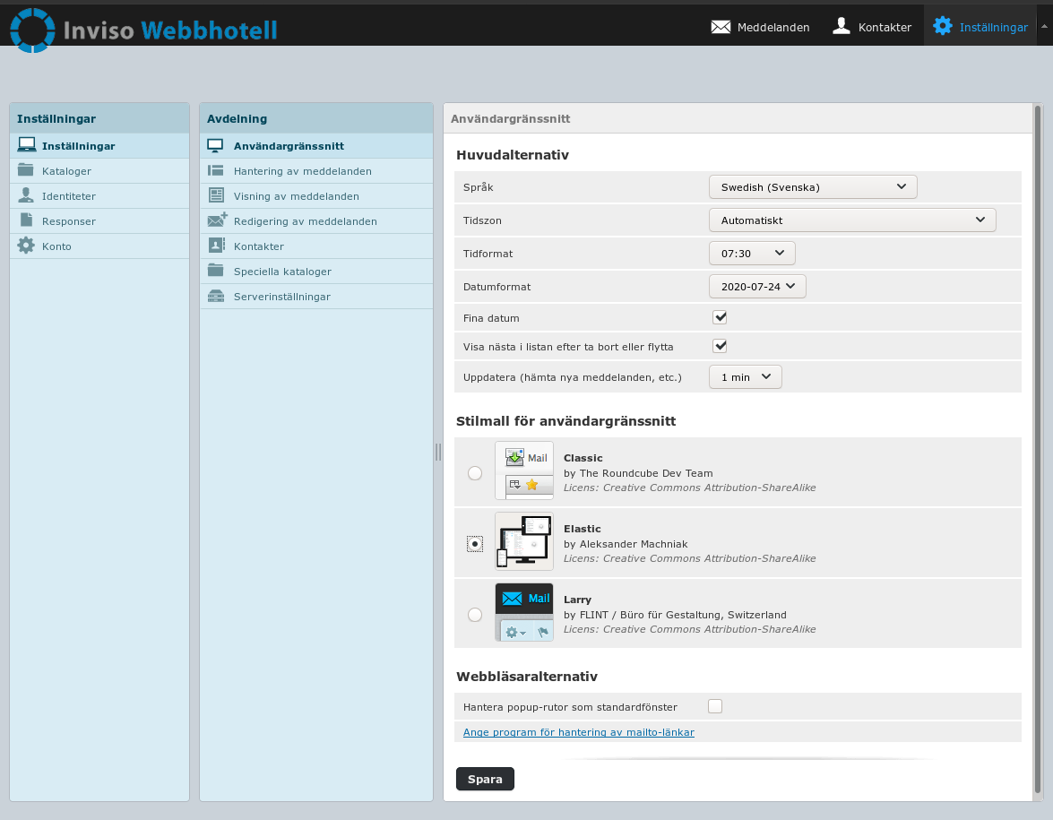The image size is (1053, 820).
Task: Open Hantering av meddelanden section
Action: (302, 170)
